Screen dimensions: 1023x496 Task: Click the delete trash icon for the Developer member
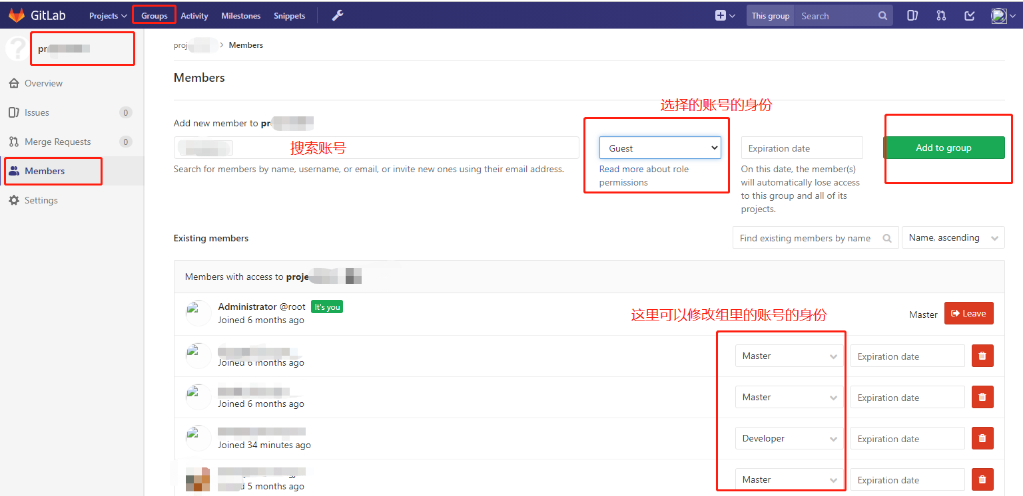point(982,438)
